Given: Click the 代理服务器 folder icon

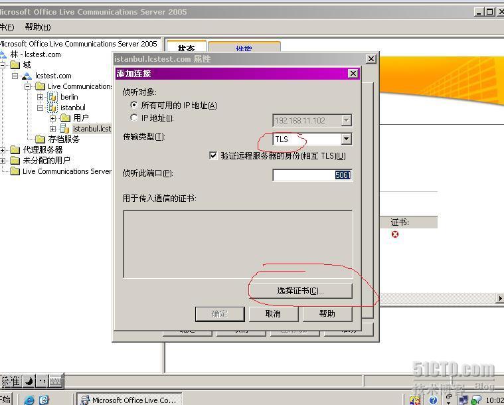Looking at the screenshot, I should pyautogui.click(x=15, y=150).
